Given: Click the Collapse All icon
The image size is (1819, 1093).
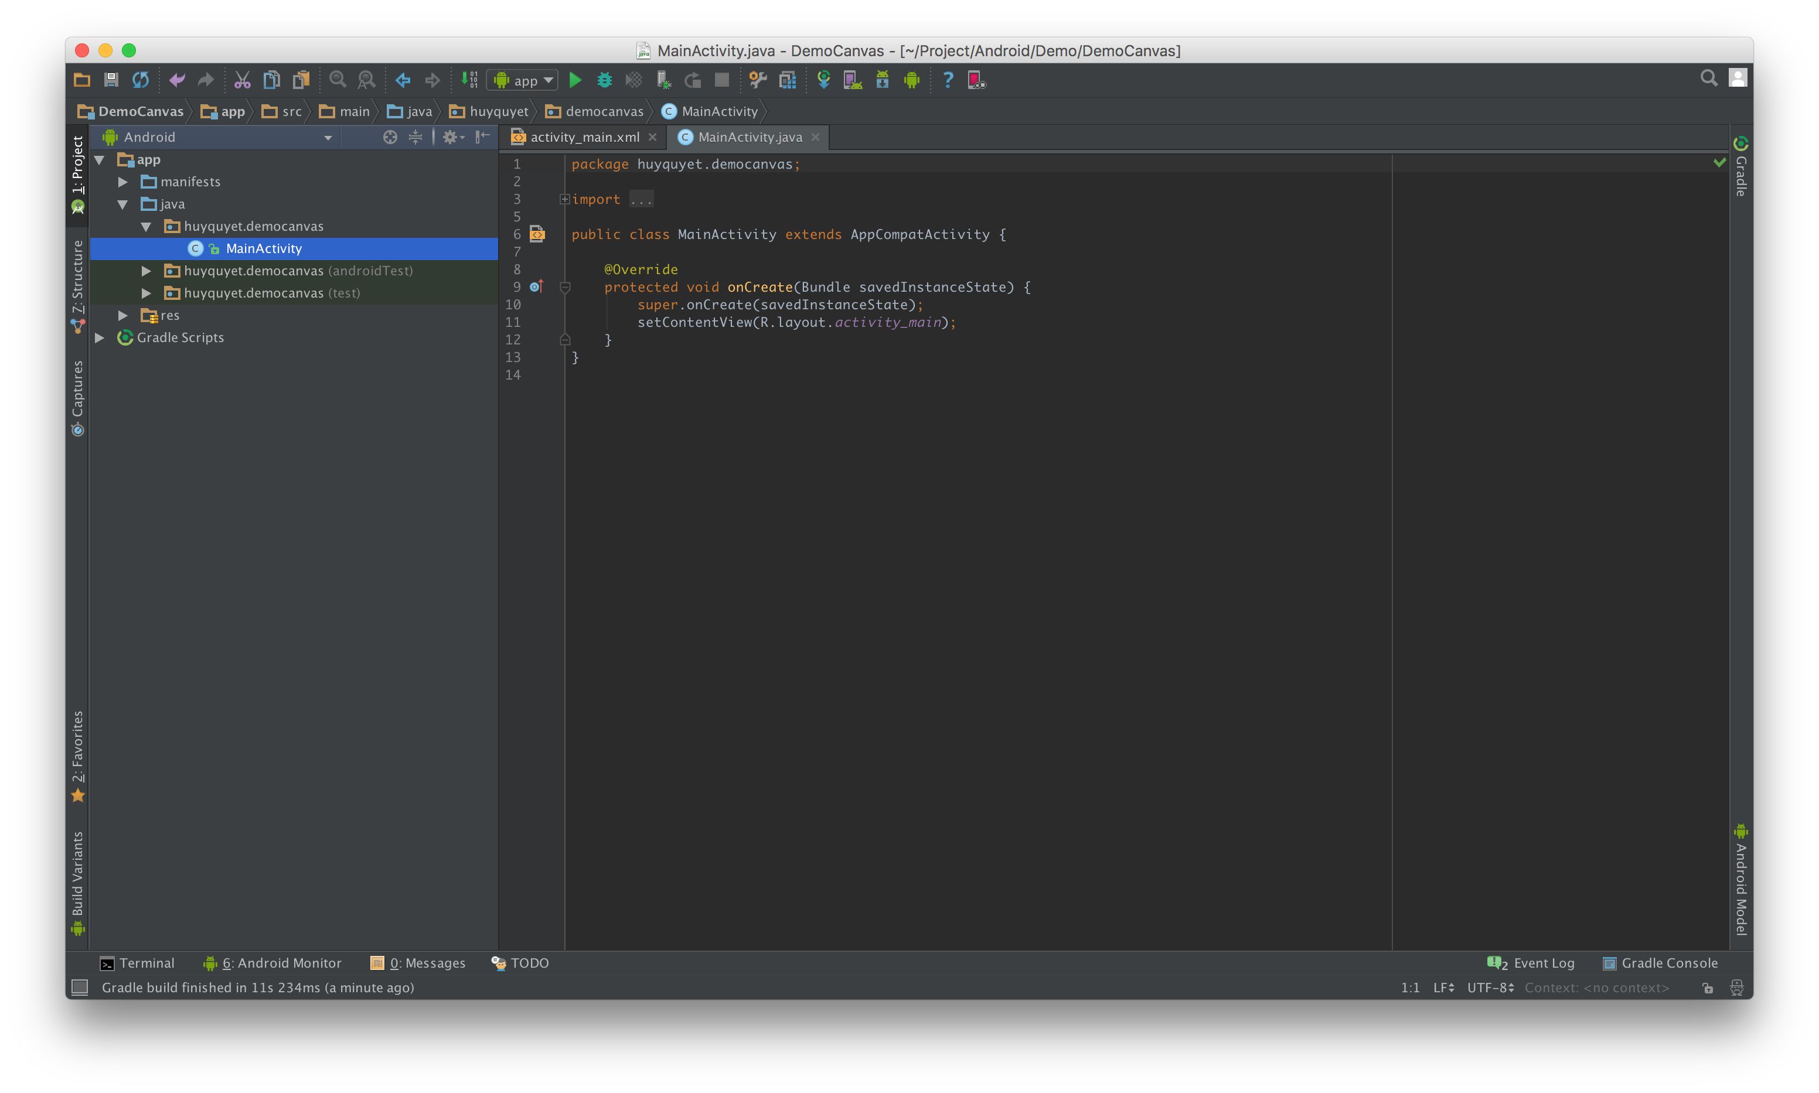Looking at the screenshot, I should tap(415, 137).
